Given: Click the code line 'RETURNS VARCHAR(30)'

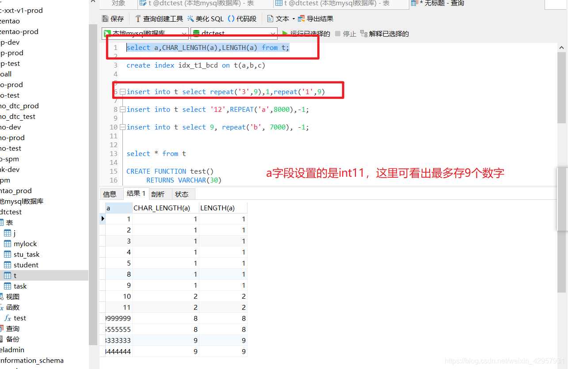Looking at the screenshot, I should pyautogui.click(x=184, y=180).
